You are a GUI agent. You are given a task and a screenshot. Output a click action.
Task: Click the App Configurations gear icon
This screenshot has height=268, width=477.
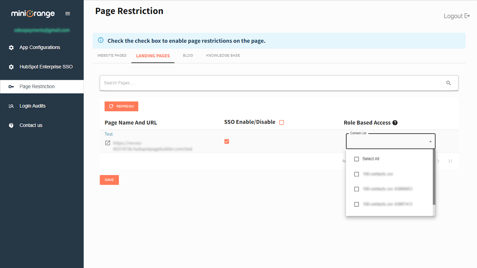11,48
